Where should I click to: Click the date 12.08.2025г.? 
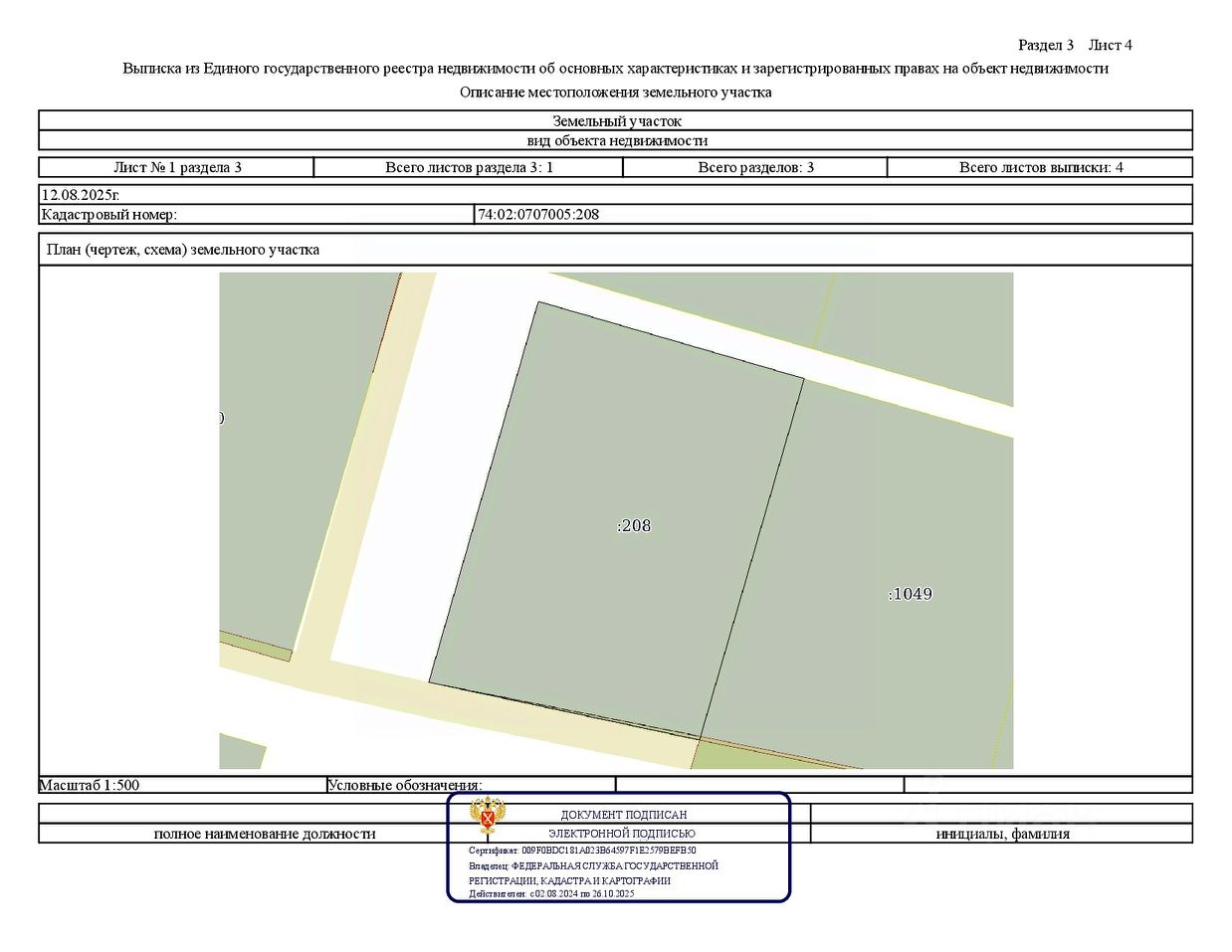pyautogui.click(x=80, y=195)
